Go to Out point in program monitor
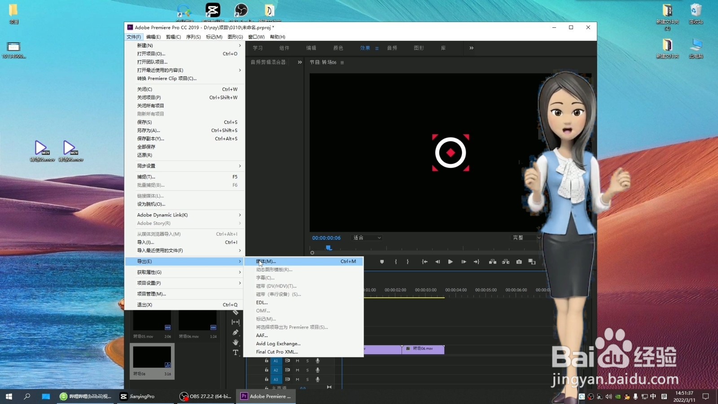 pyautogui.click(x=477, y=262)
